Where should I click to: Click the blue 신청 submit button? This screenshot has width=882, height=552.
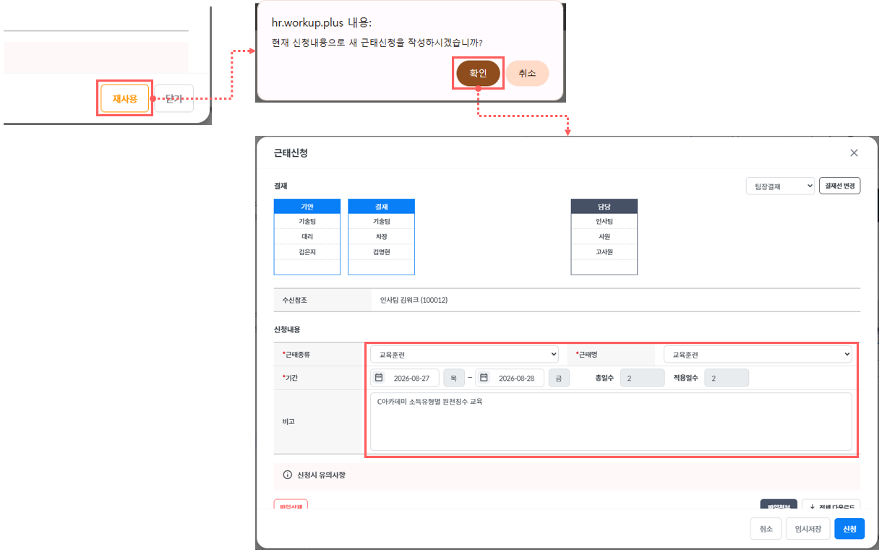849,529
